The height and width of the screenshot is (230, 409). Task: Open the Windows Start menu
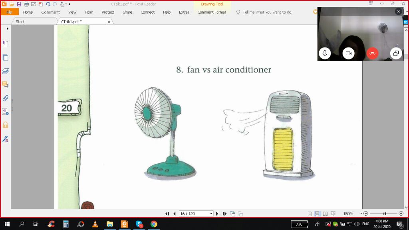[7, 224]
